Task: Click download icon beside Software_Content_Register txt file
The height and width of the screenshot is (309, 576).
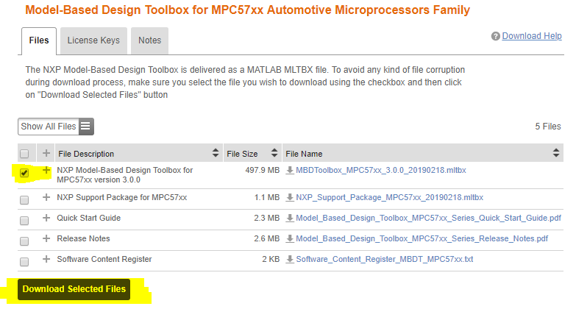Action: click(290, 260)
